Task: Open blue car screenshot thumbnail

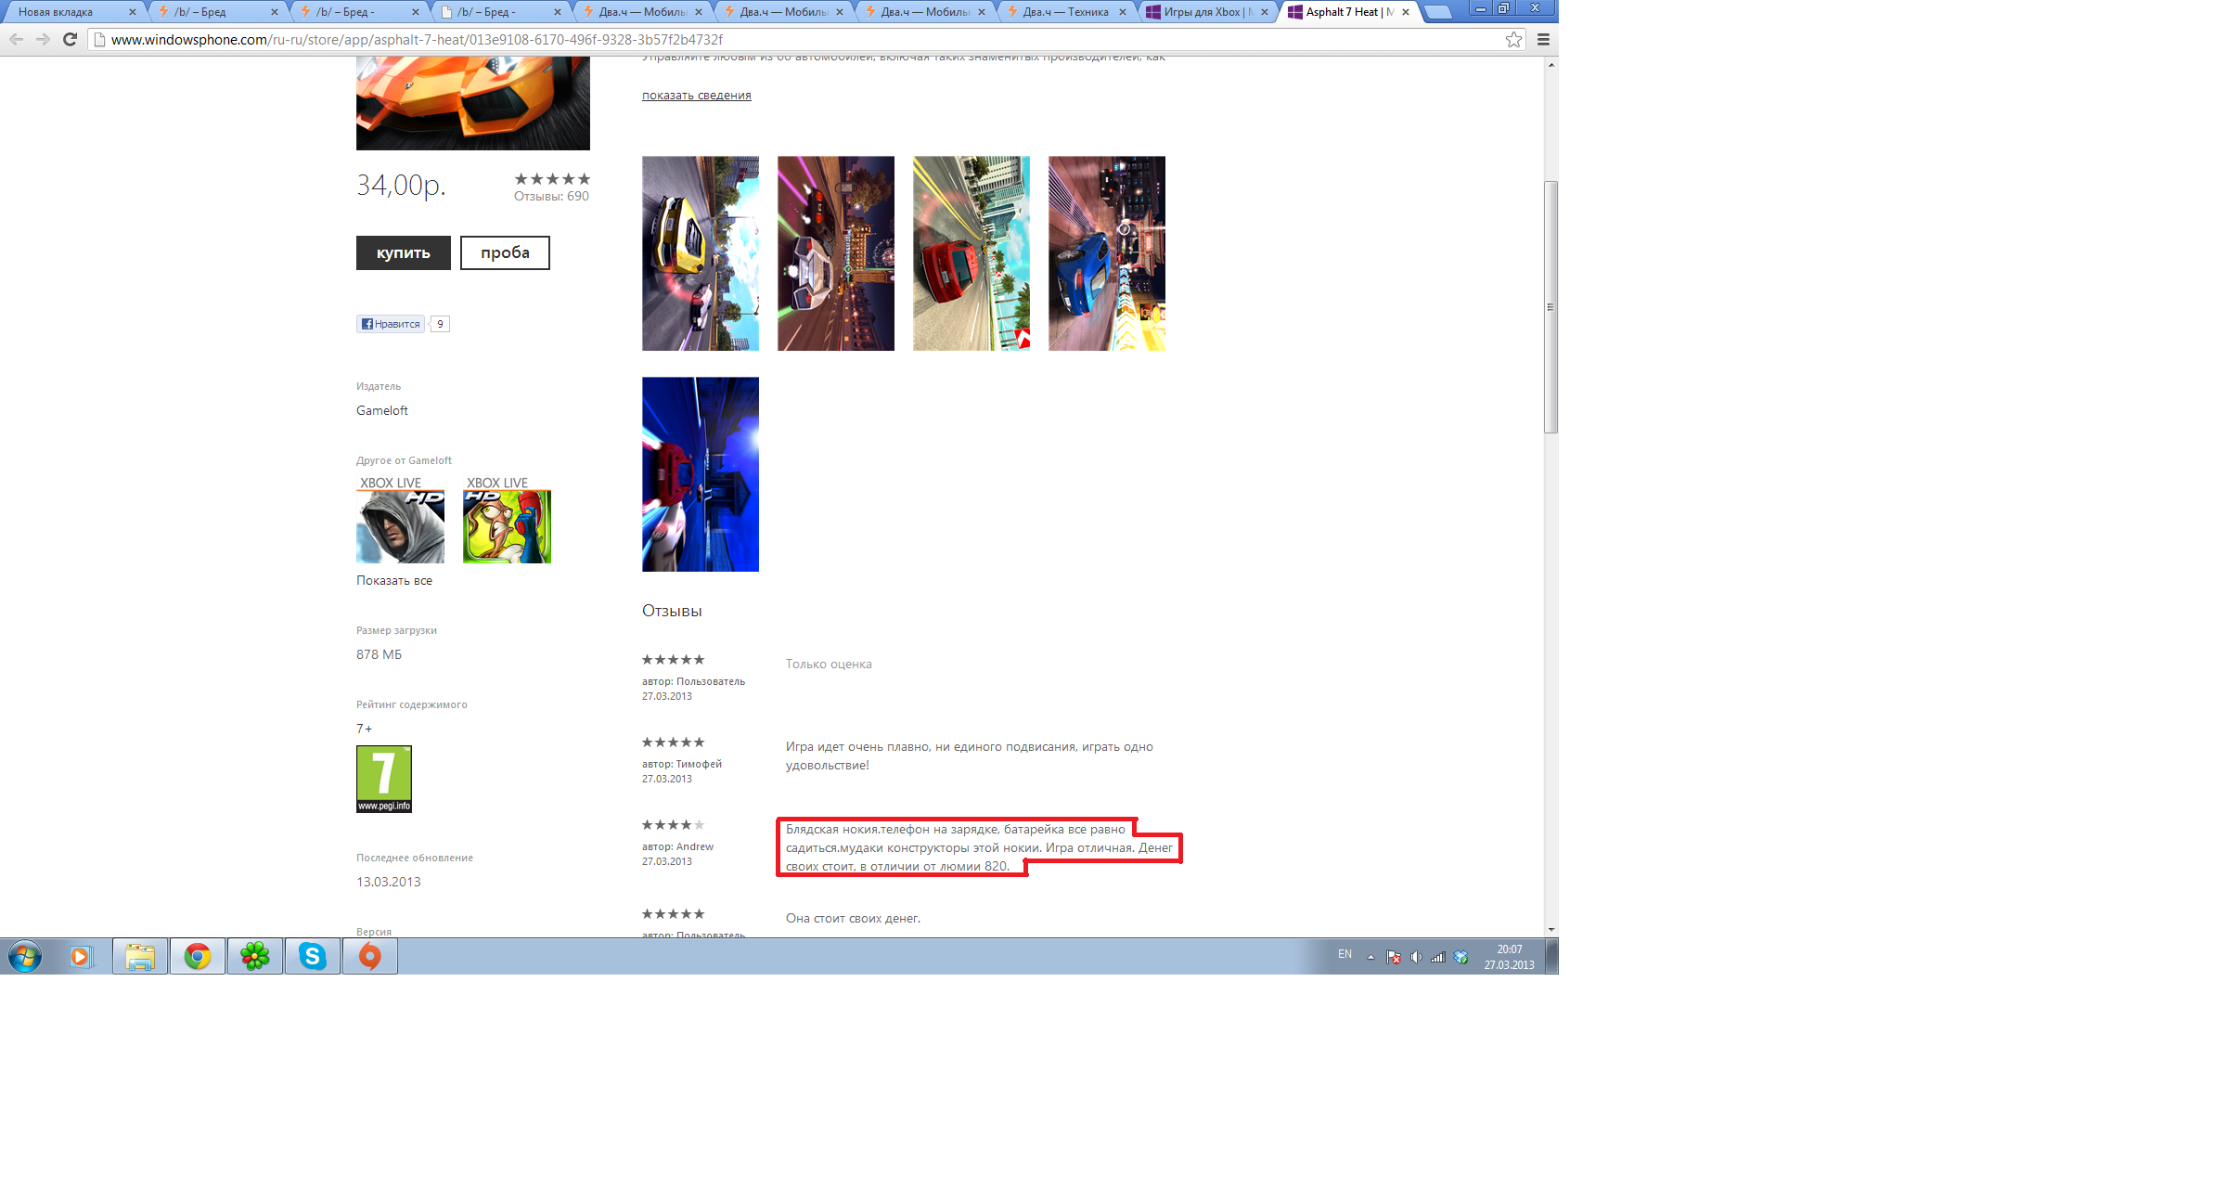Action: tap(1107, 253)
